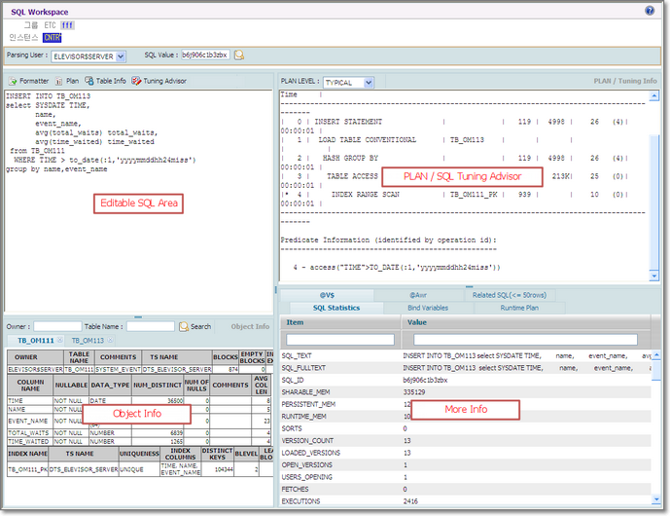Image resolution: width=670 pixels, height=516 pixels.
Task: Click the Search button label
Action: coord(201,326)
